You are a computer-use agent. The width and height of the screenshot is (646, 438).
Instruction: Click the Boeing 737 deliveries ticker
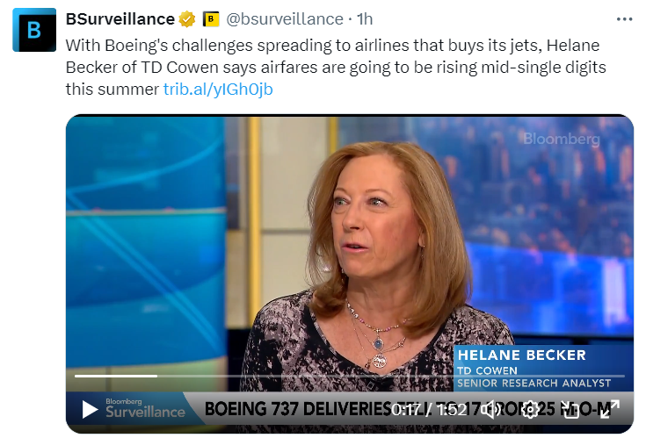click(299, 409)
